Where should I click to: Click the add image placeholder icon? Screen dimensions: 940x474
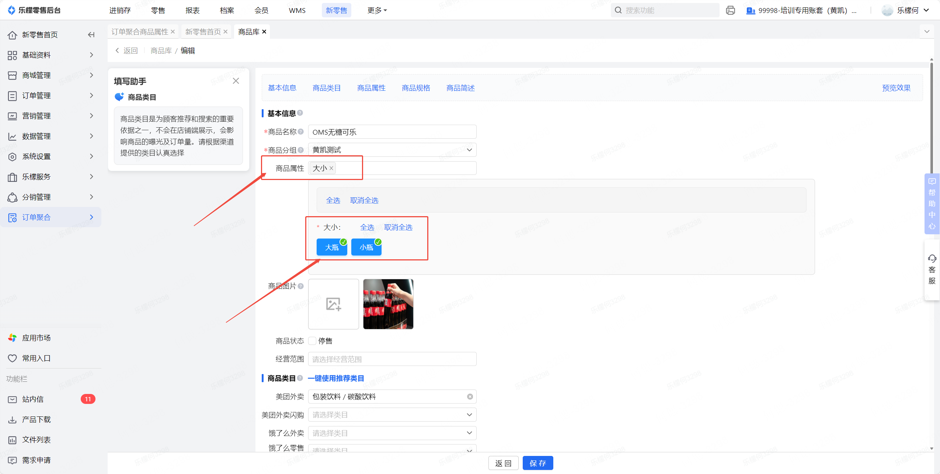pyautogui.click(x=333, y=304)
